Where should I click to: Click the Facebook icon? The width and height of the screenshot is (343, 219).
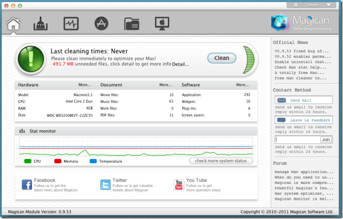27,184
